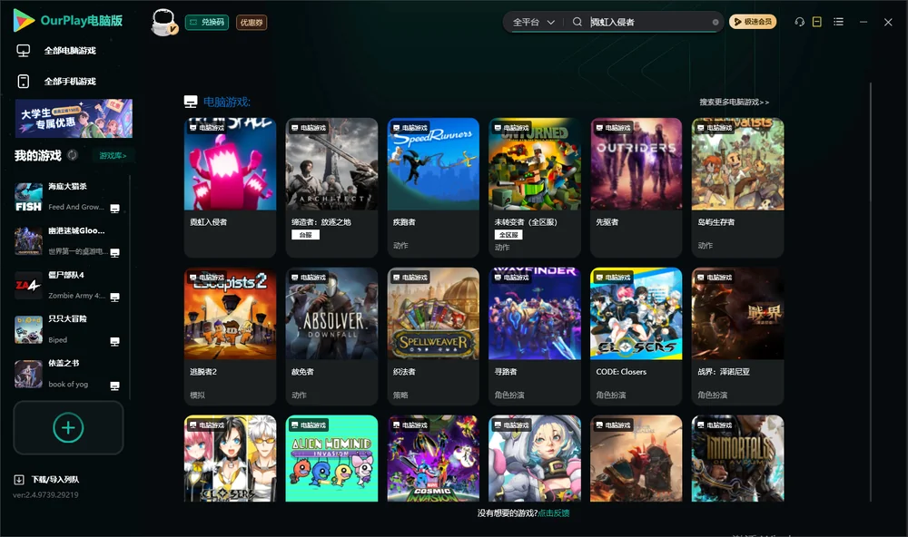Open the 霓虹入侵者 game thumbnail
The width and height of the screenshot is (908, 537).
pos(230,164)
